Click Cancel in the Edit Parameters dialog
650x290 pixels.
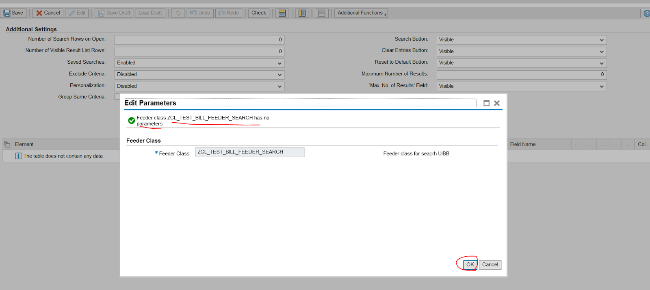(x=490, y=264)
